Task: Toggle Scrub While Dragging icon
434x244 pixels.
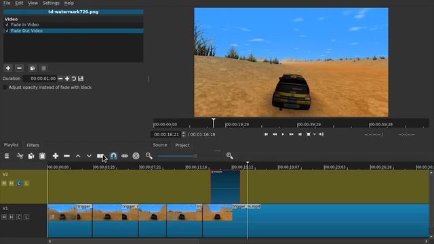Action: coord(125,156)
